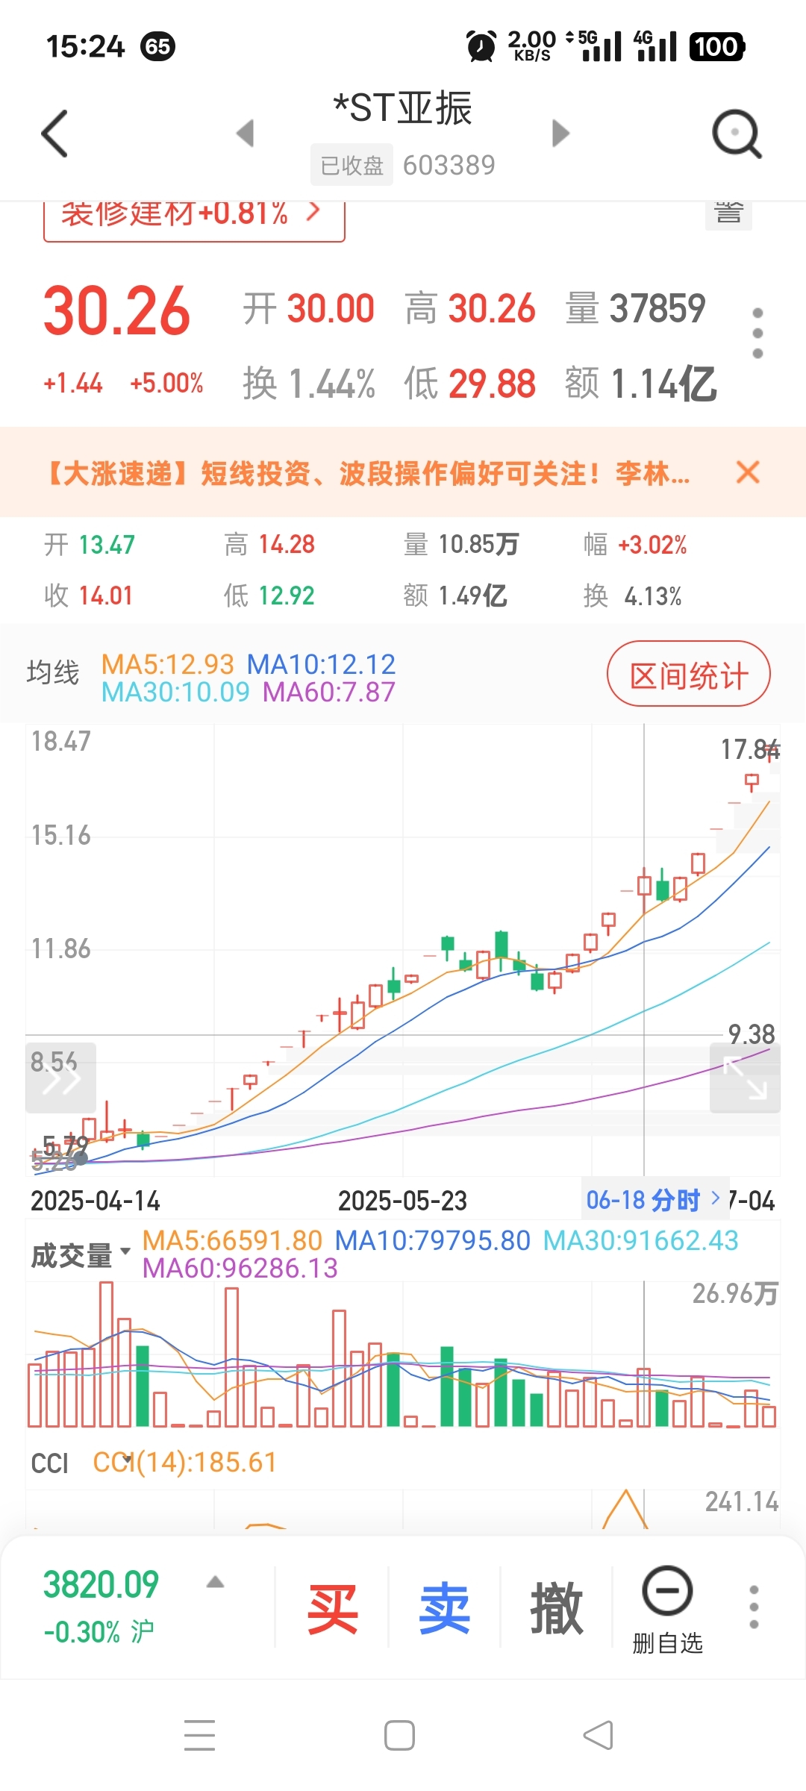Open the three-dot menu beside quote data
The image size is (806, 1791).
[x=757, y=333]
